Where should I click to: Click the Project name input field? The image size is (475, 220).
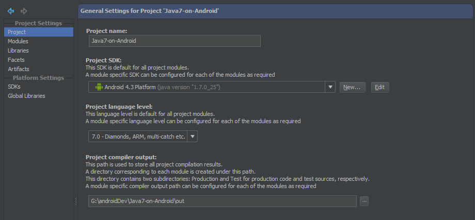(x=175, y=41)
